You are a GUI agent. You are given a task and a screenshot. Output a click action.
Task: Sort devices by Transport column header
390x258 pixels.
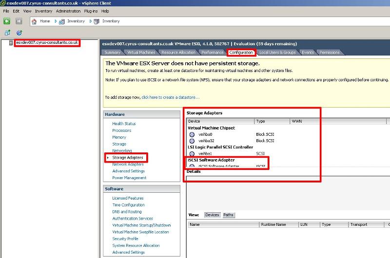point(366,225)
